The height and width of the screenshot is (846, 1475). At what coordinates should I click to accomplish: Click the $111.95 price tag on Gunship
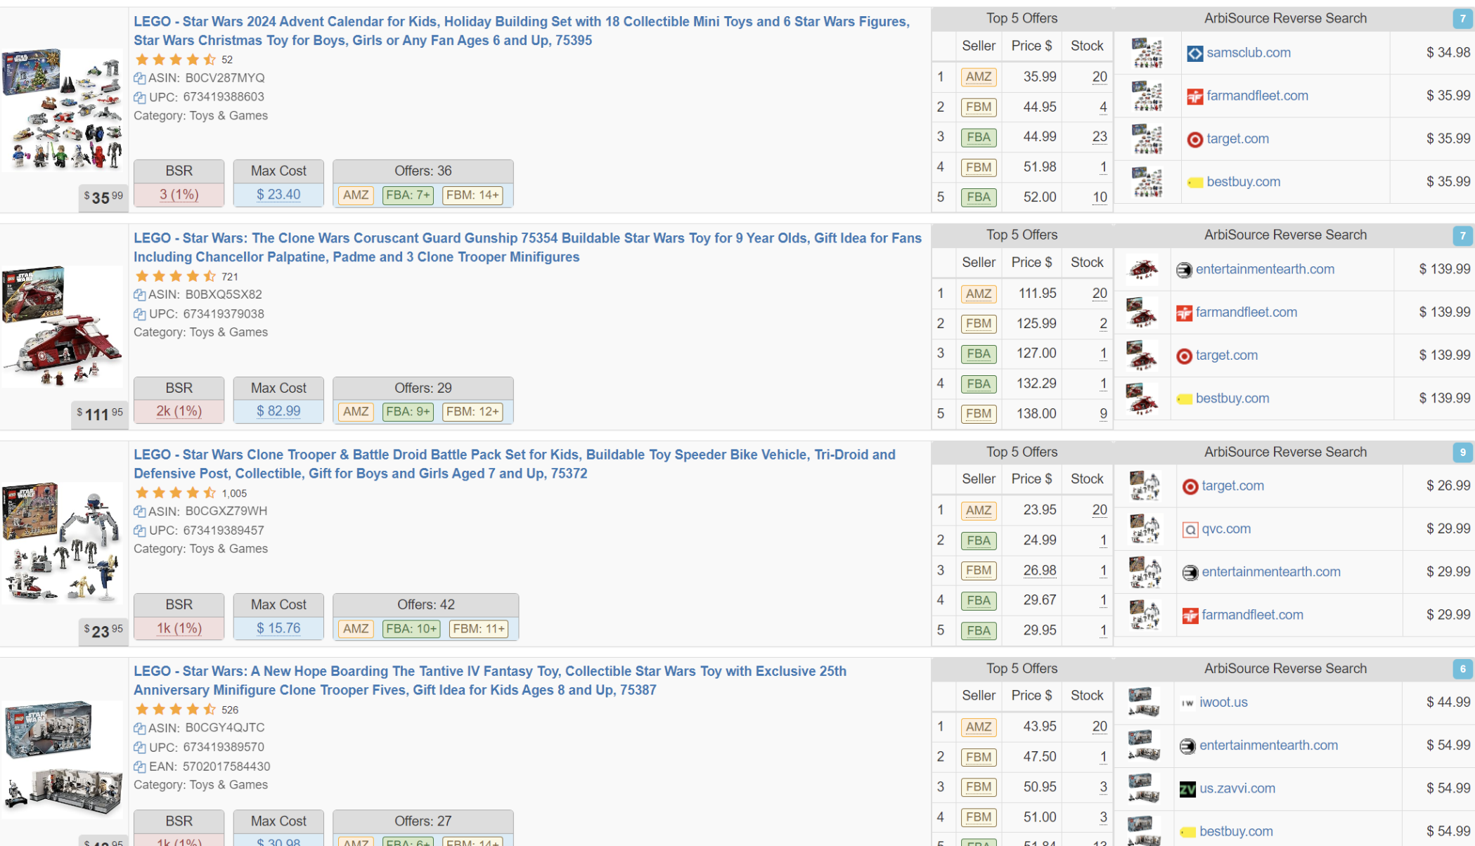[x=100, y=414]
